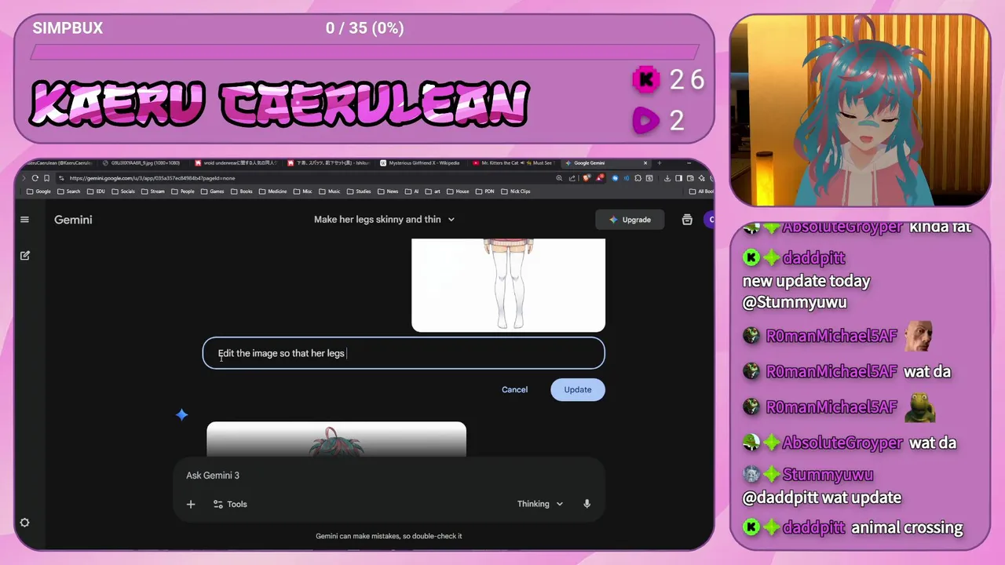Viewport: 1005px width, 565px height.
Task: Open the browser wallet icon
Action: 690,178
